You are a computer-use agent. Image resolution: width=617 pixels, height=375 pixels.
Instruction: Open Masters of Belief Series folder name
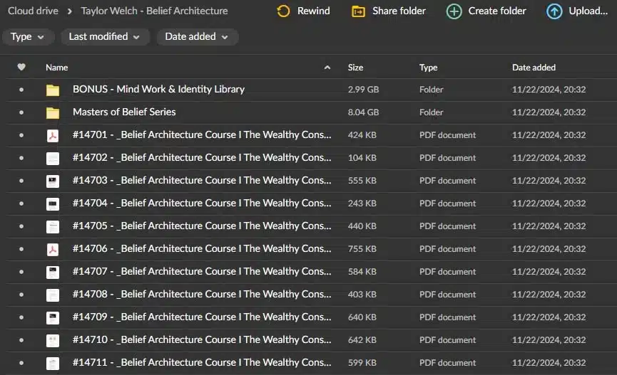(x=124, y=112)
